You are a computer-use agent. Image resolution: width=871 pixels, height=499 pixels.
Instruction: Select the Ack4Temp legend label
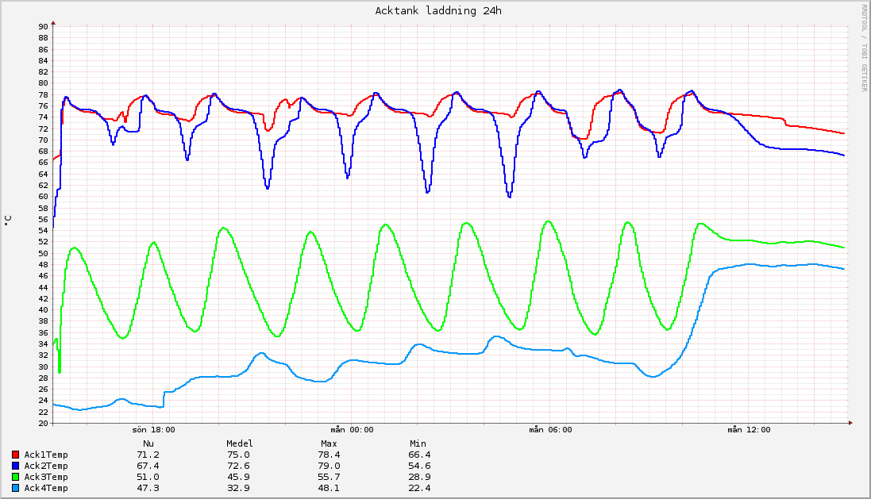click(x=46, y=488)
